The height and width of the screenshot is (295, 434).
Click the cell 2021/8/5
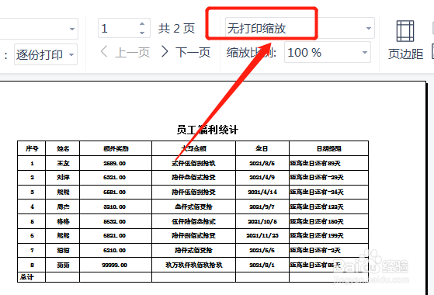point(262,163)
